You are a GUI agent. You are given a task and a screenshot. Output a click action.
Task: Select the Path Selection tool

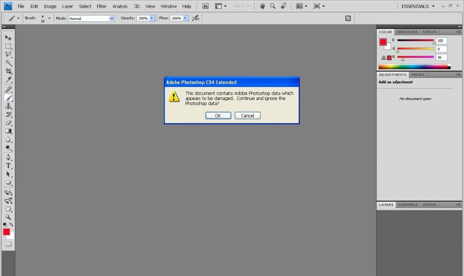8,174
